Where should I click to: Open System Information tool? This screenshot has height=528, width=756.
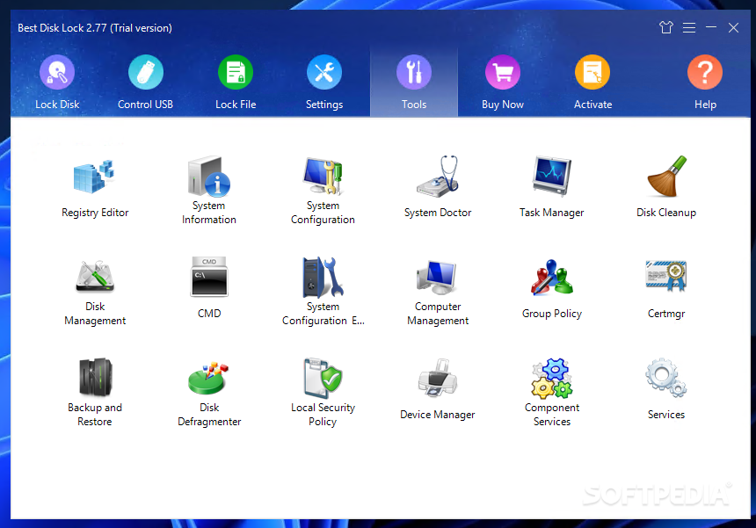[208, 191]
